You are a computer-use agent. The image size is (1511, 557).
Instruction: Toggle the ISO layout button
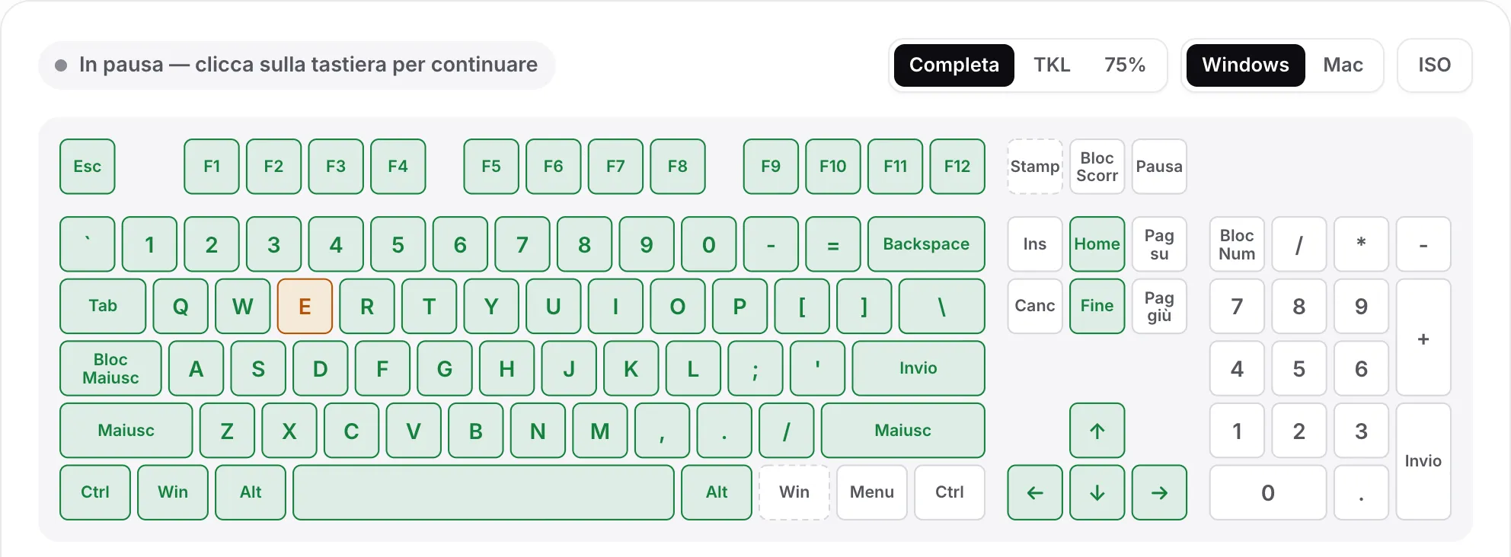[x=1434, y=65]
